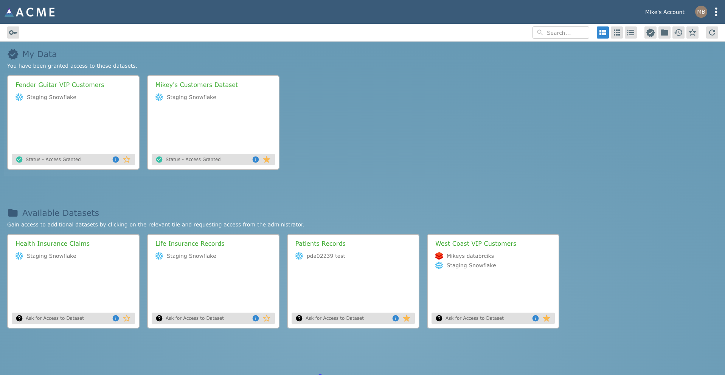
Task: Show info for West Coast VIP Customers
Action: click(536, 318)
